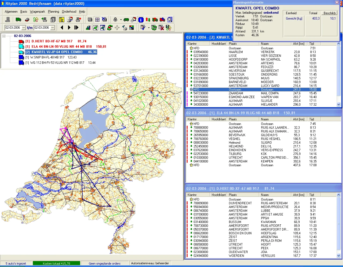The image size is (343, 267).
Task: Toggle the four-pane window layout button
Action: click(97, 20)
